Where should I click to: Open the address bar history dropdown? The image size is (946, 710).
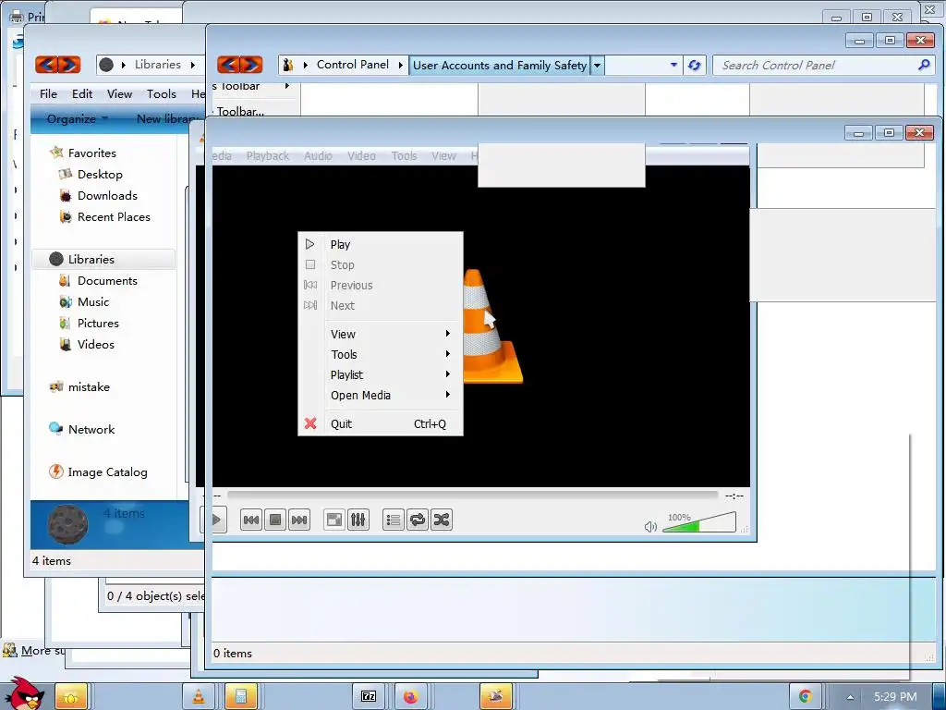[x=673, y=66]
